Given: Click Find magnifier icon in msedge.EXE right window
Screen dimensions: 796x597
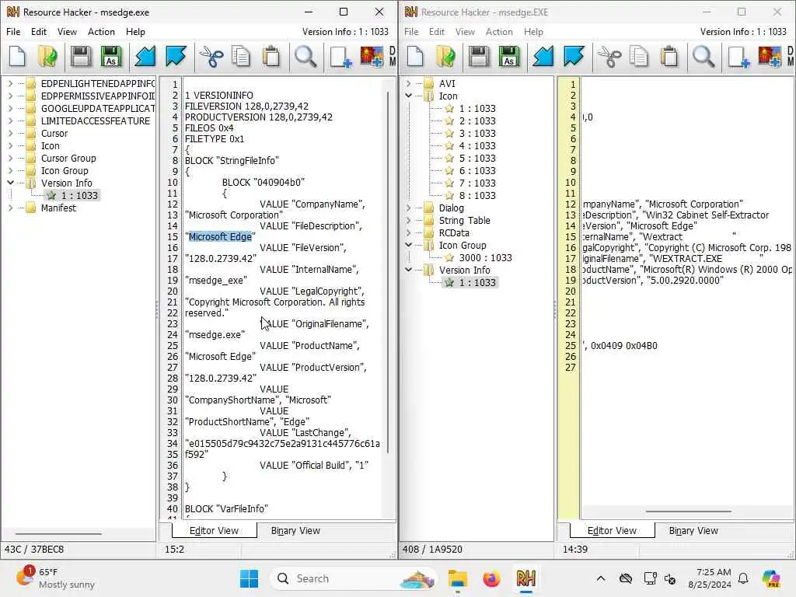Looking at the screenshot, I should coord(703,56).
